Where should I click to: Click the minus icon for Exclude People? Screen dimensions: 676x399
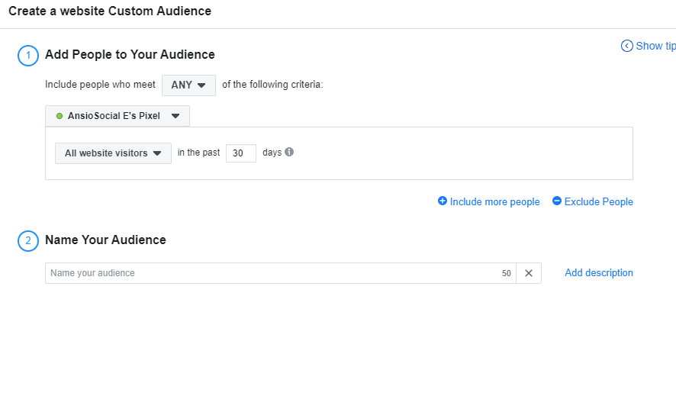pyautogui.click(x=557, y=201)
